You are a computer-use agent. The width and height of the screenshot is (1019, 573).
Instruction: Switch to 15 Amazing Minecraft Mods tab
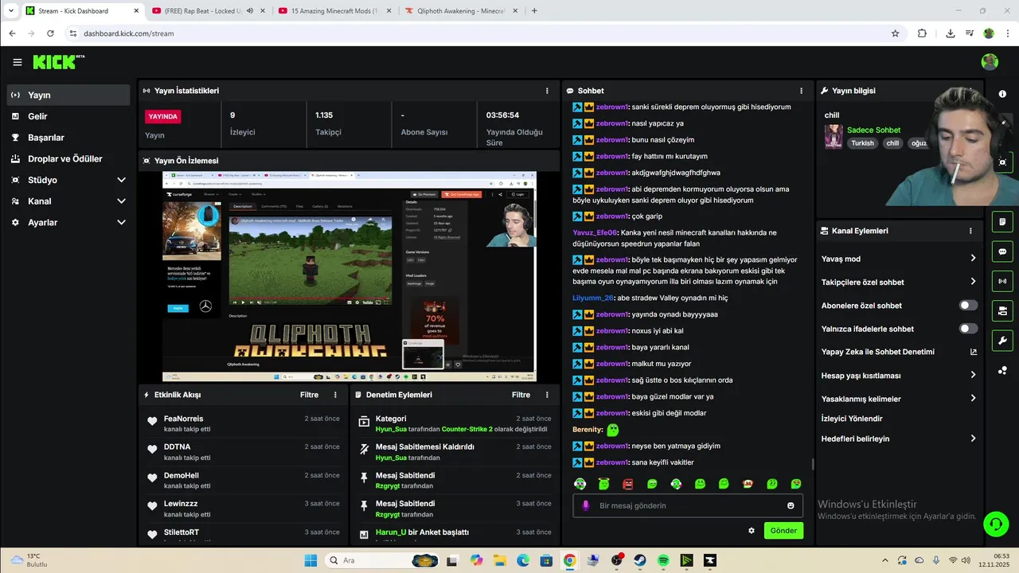click(335, 11)
